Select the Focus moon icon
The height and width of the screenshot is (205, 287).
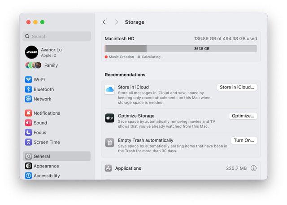28,133
